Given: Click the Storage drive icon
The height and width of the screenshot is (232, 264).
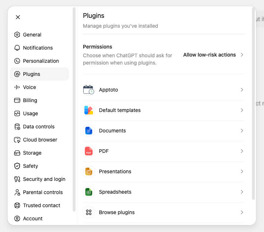Looking at the screenshot, I should [x=17, y=153].
